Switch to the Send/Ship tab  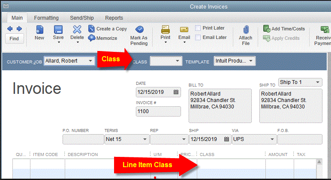coord(82,18)
